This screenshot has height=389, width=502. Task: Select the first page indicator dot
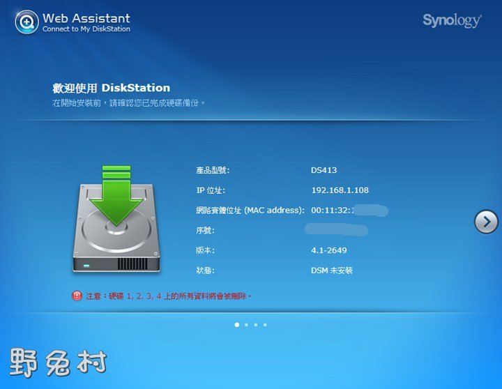point(237,325)
